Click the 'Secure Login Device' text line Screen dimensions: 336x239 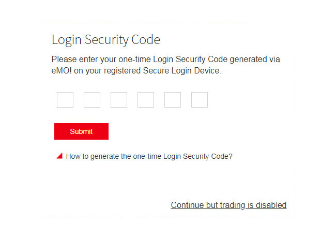point(136,71)
